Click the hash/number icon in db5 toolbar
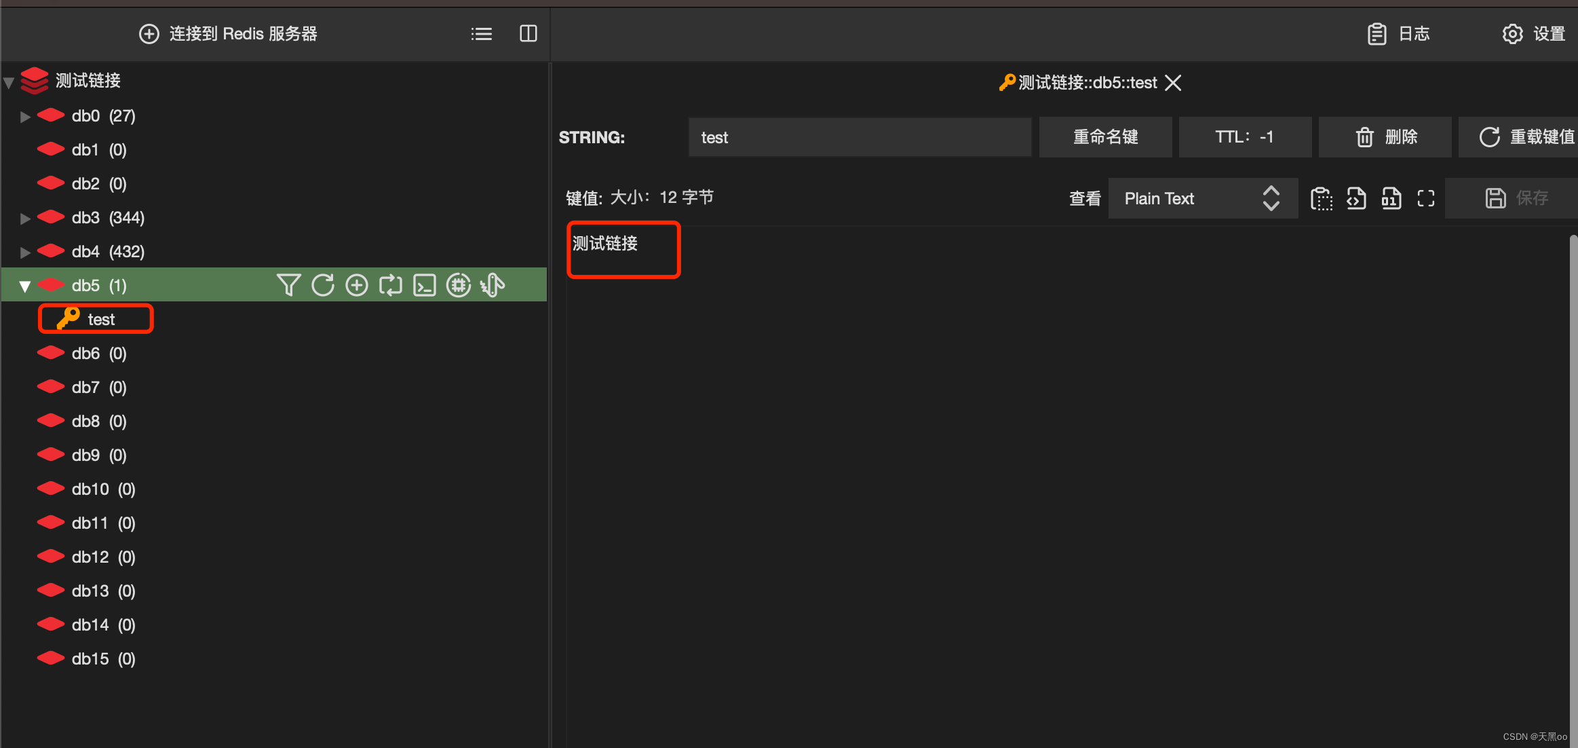Screen dimensions: 1578x748 click(458, 284)
